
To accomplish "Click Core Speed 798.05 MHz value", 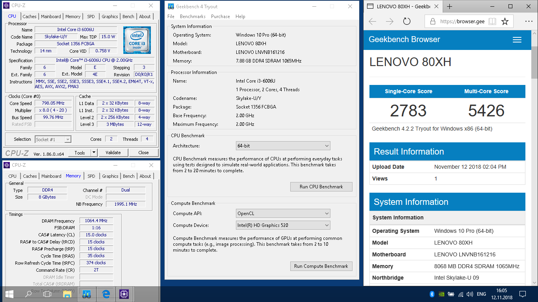I will pyautogui.click(x=53, y=103).
